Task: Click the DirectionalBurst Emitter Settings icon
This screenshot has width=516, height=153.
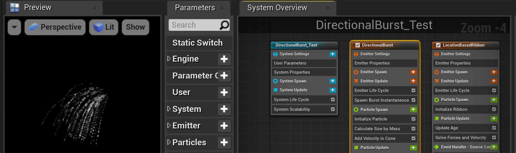Action: [356, 54]
